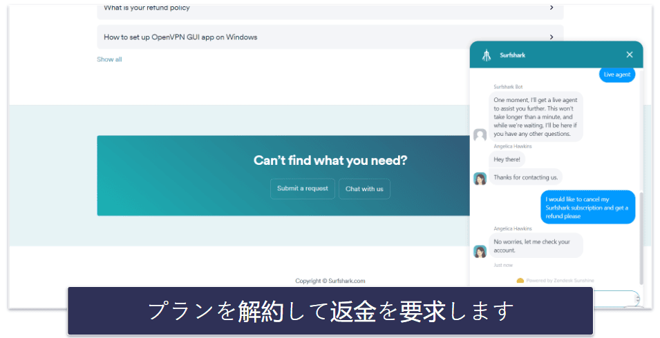This screenshot has height=338, width=660.
Task: Close the Surfshark chat widget
Action: [630, 54]
